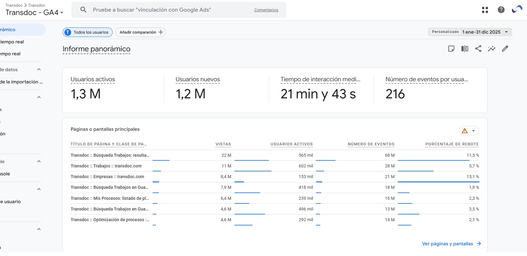Collapse the 'de datos' sidebar section
This screenshot has width=527, height=256.
pyautogui.click(x=39, y=70)
